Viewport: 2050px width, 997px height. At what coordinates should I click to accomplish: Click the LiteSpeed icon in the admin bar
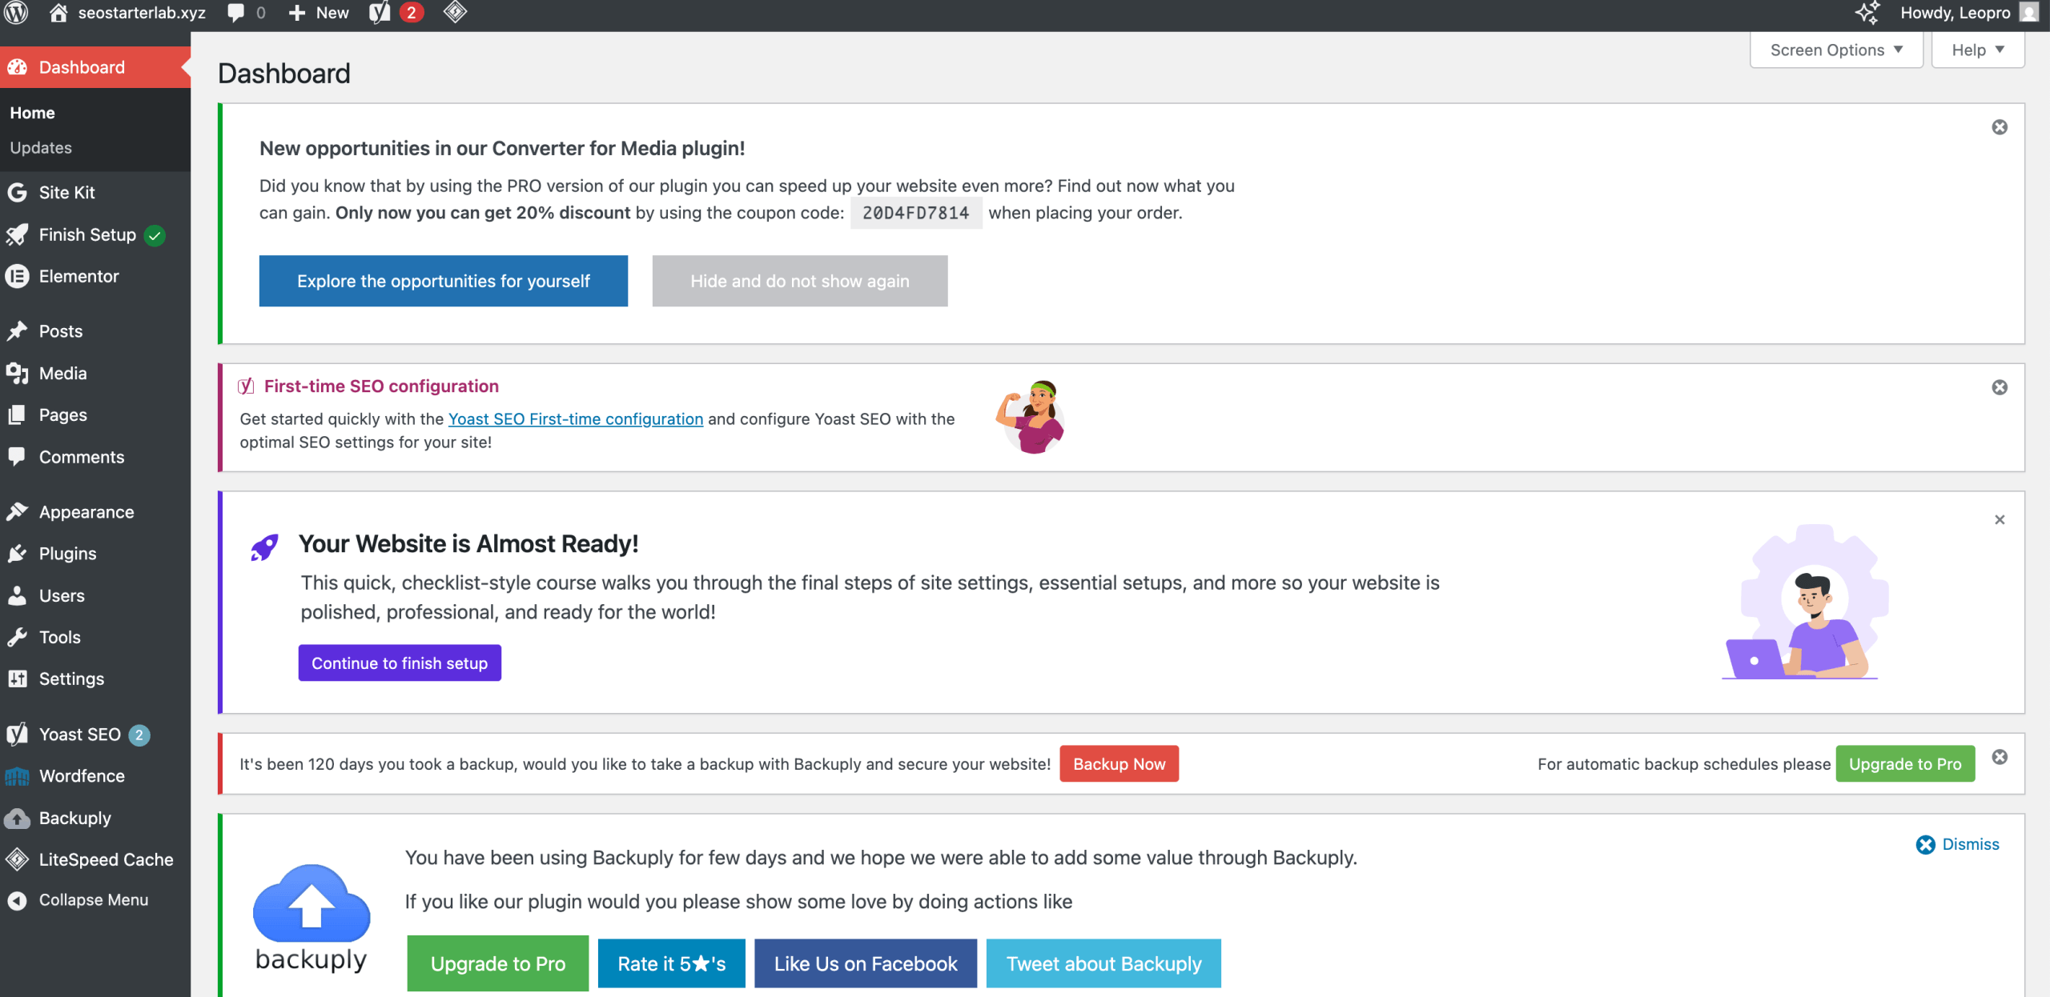tap(455, 12)
